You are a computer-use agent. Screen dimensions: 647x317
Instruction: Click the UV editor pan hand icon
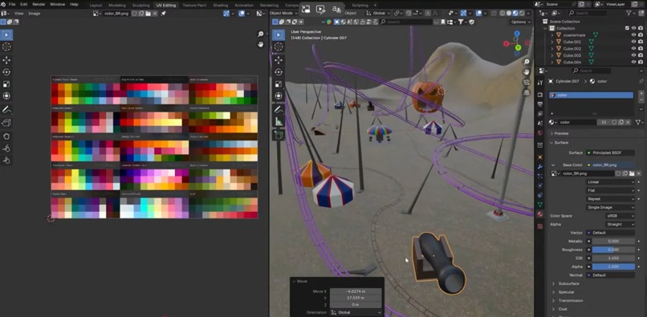(260, 44)
